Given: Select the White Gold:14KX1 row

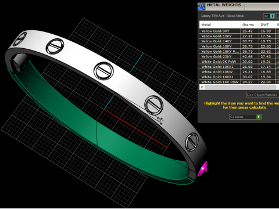Looking at the screenshot, I should (239, 77).
